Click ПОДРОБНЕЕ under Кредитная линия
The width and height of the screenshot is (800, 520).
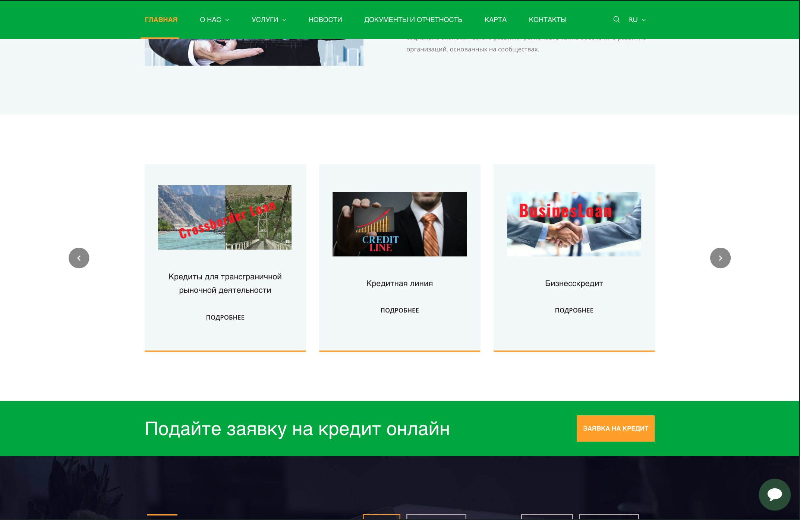pos(400,310)
